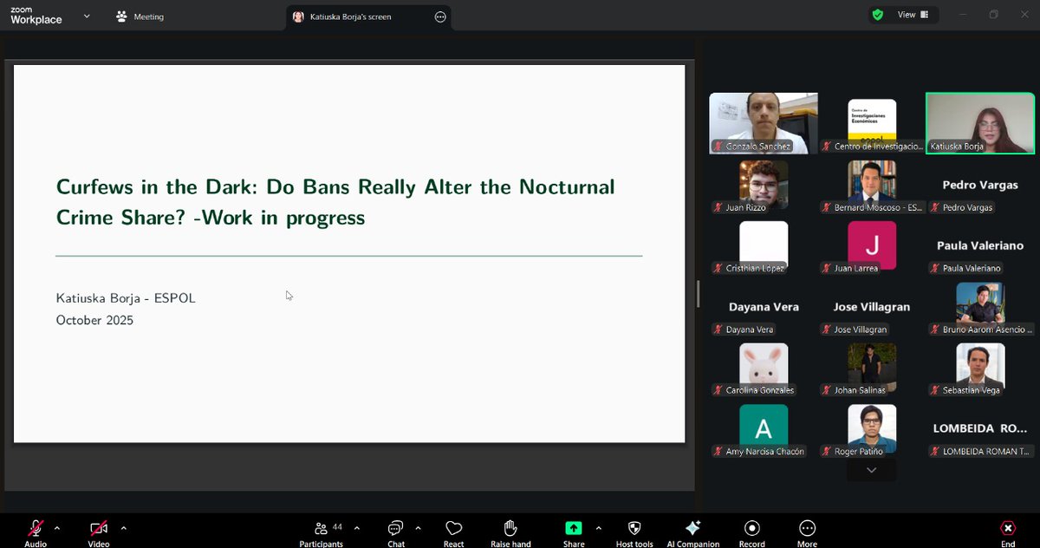Click the green encryption shield icon

878,15
